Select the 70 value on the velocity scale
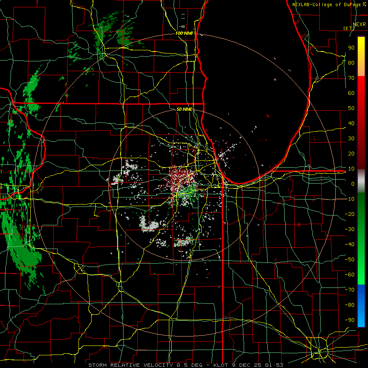The image size is (368, 368). (x=351, y=78)
